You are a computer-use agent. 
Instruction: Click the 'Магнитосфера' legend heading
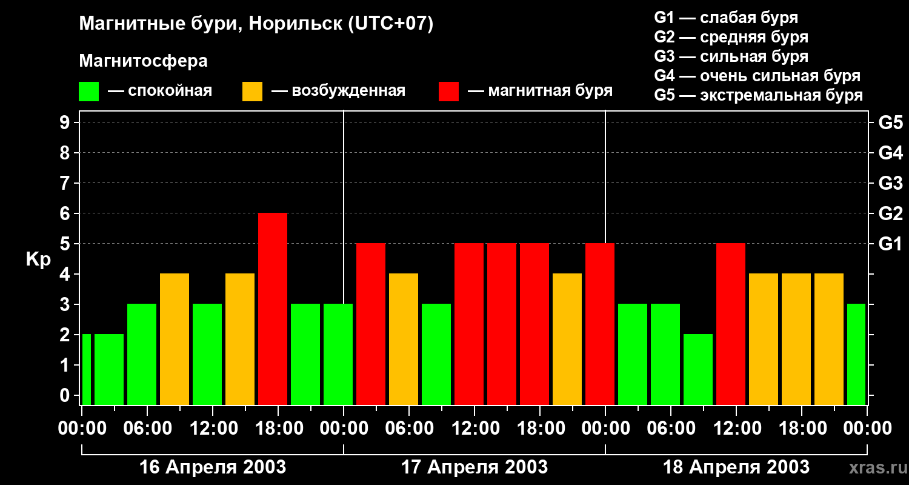143,61
